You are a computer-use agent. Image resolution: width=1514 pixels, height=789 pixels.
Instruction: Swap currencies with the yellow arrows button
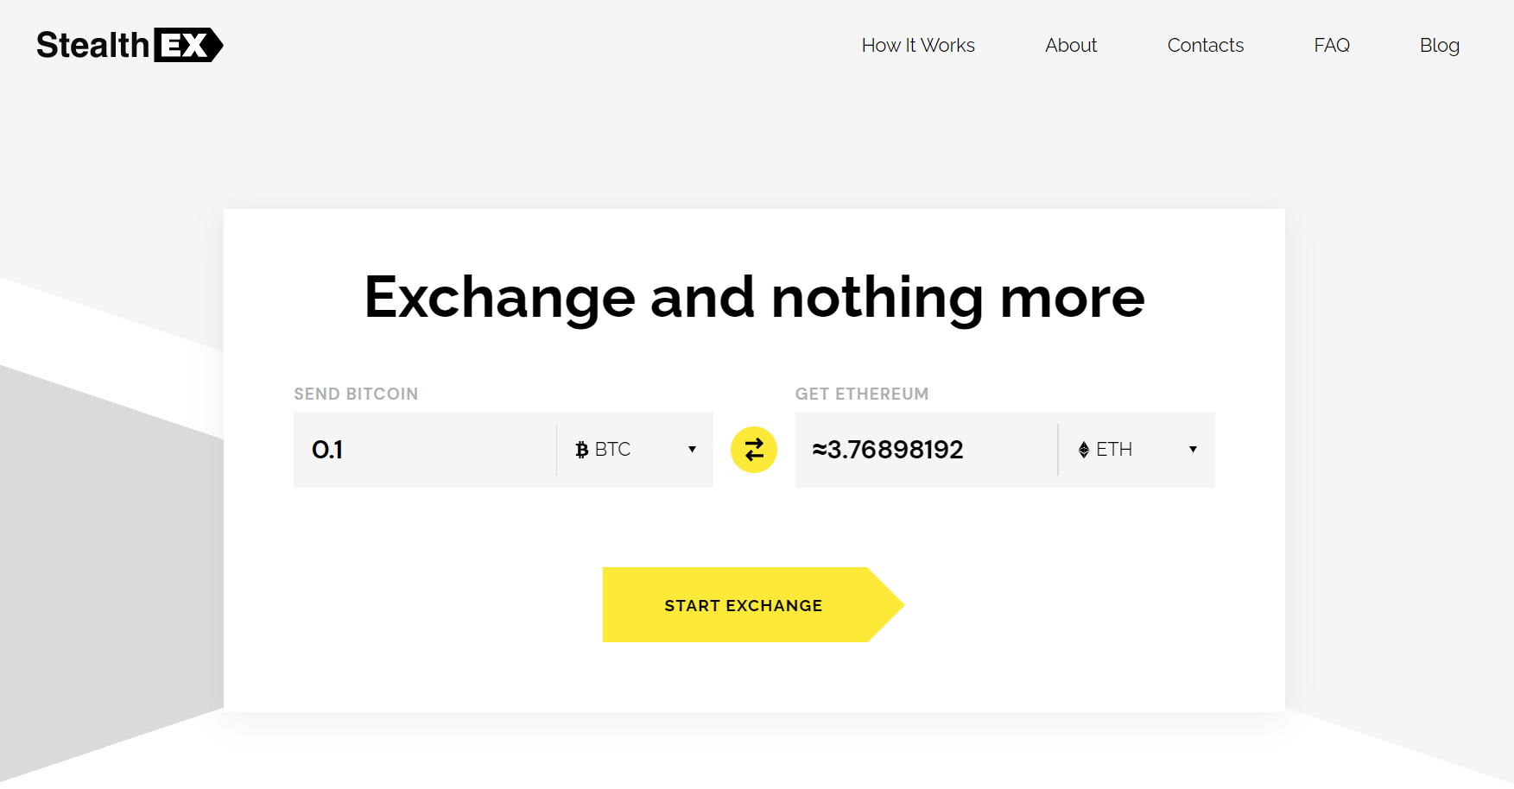click(x=753, y=450)
